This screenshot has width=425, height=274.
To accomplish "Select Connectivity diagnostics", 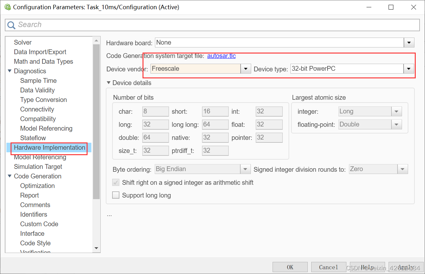I will (x=37, y=109).
